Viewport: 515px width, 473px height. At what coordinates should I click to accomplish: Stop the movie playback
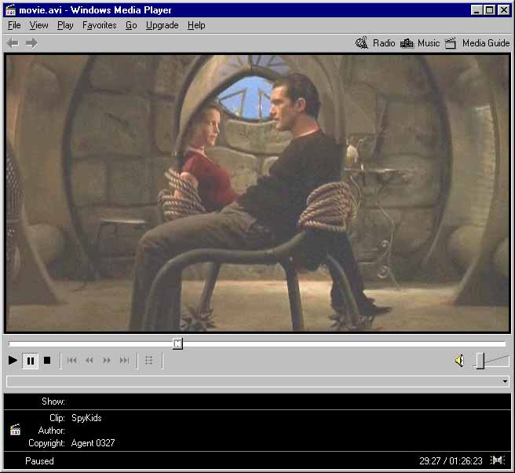tap(47, 361)
